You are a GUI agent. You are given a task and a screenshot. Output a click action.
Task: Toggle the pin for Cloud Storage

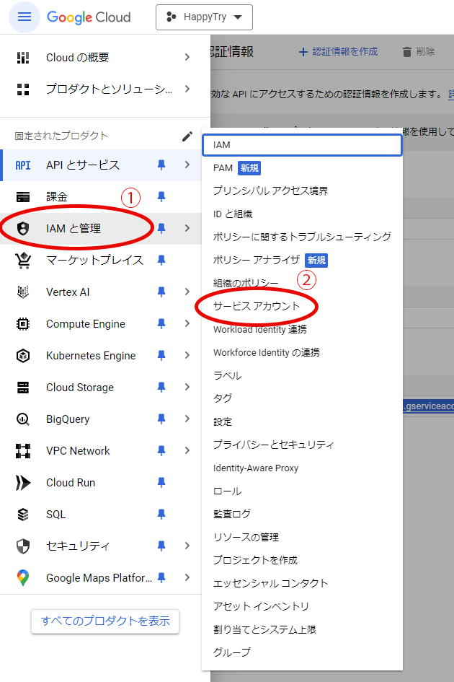point(161,388)
